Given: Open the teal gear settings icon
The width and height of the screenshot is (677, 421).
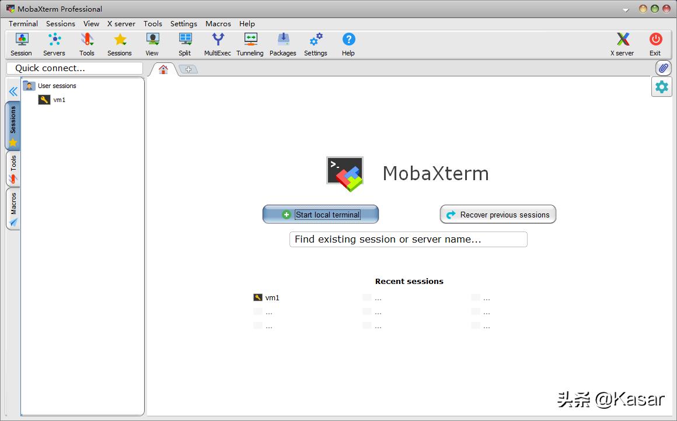Looking at the screenshot, I should pyautogui.click(x=662, y=87).
